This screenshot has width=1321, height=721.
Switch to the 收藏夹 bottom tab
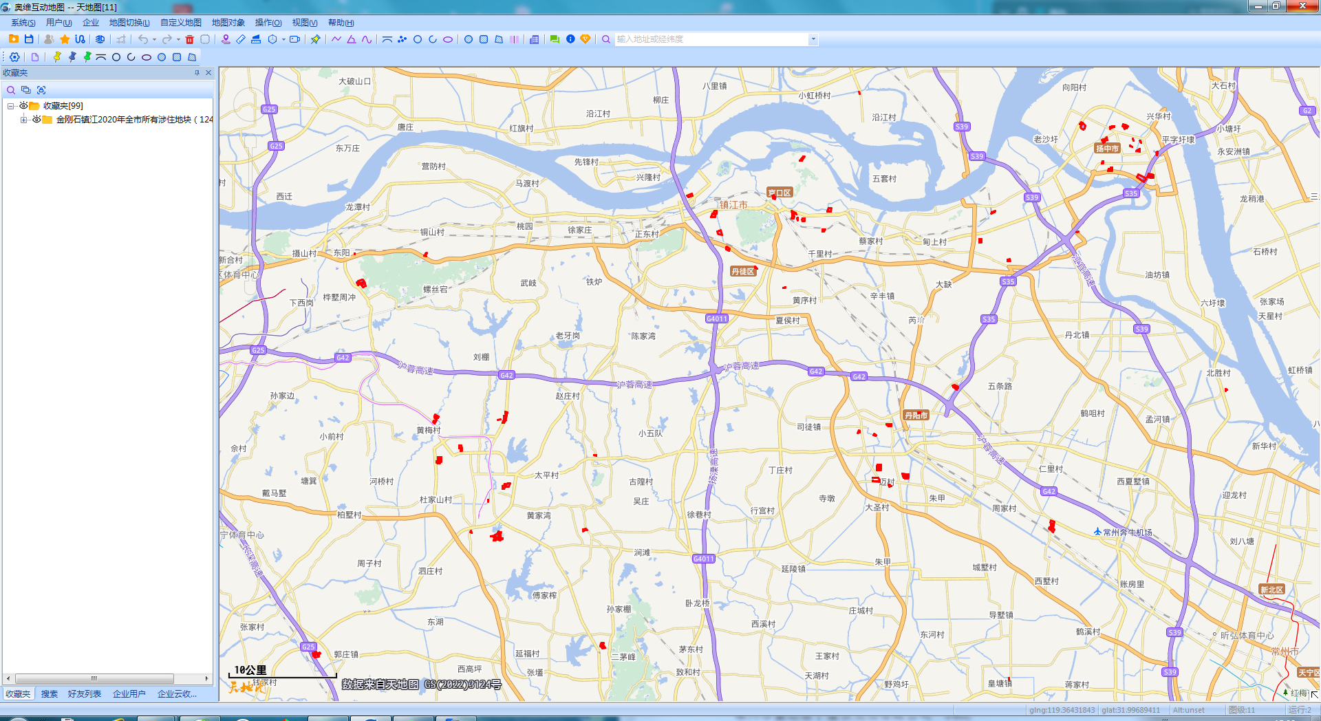(18, 693)
